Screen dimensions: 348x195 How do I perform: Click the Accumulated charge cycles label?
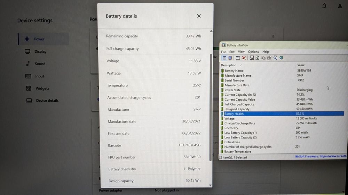click(129, 97)
